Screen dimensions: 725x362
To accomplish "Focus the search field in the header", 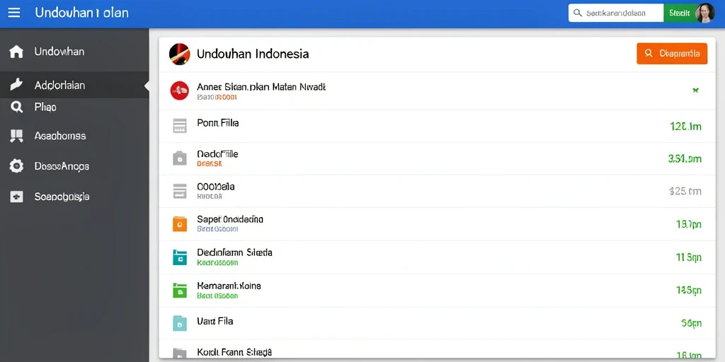I will tap(616, 13).
